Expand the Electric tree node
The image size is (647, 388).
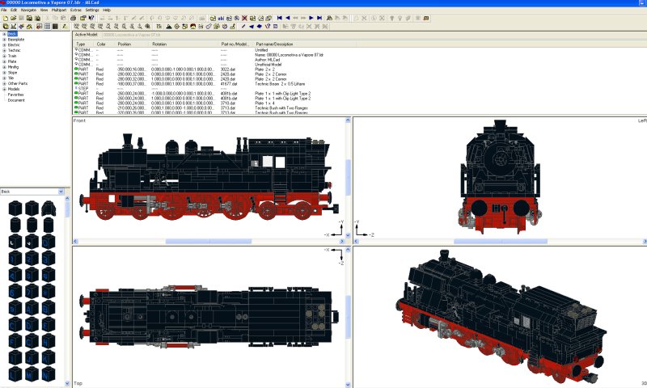pyautogui.click(x=5, y=45)
